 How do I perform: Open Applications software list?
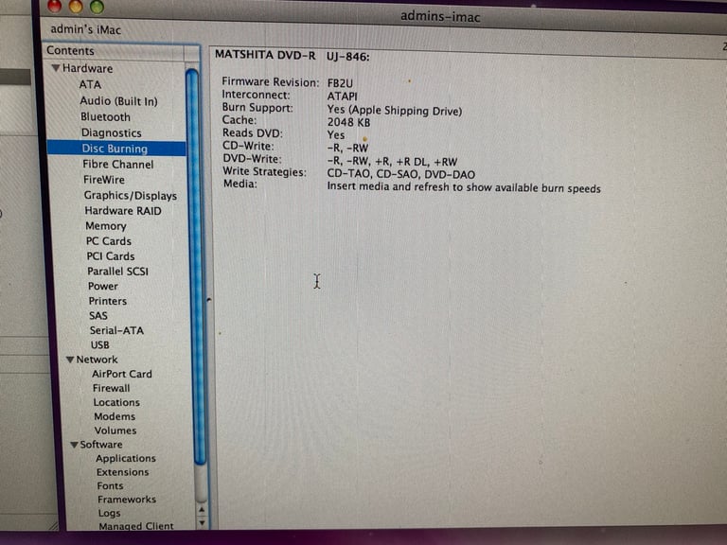point(126,458)
